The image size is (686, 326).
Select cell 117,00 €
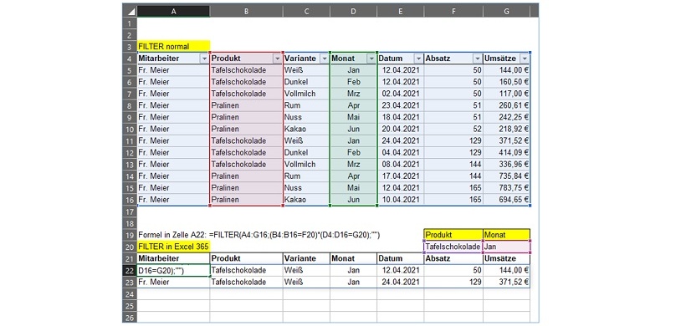tap(507, 94)
